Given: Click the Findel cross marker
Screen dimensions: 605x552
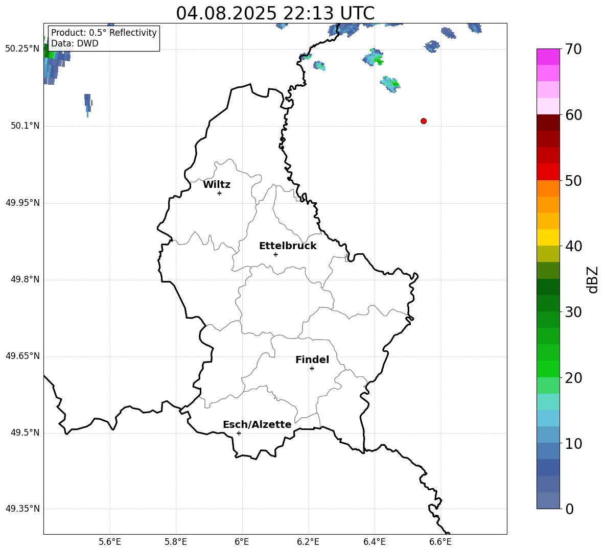Looking at the screenshot, I should [312, 369].
